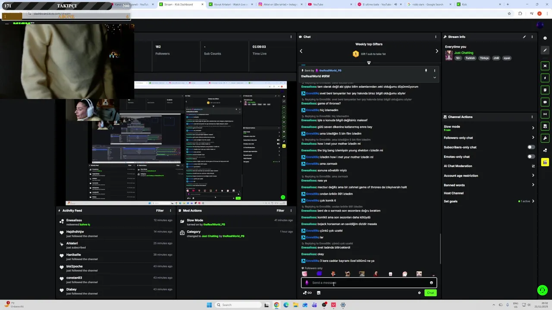Image resolution: width=552 pixels, height=310 pixels.
Task: Click the three-dots cluster icon in right sidebar
Action: click(x=545, y=150)
